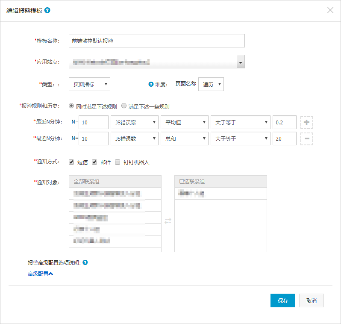Image resolution: width=341 pixels, height=324 pixels.
Task: Edit the 模板名称 input field
Action: pyautogui.click(x=156, y=41)
